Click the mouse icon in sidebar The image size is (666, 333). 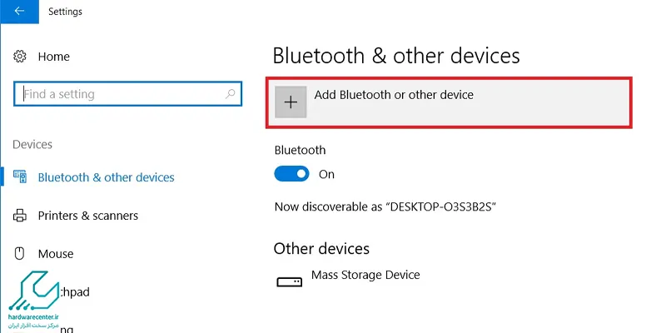[19, 254]
